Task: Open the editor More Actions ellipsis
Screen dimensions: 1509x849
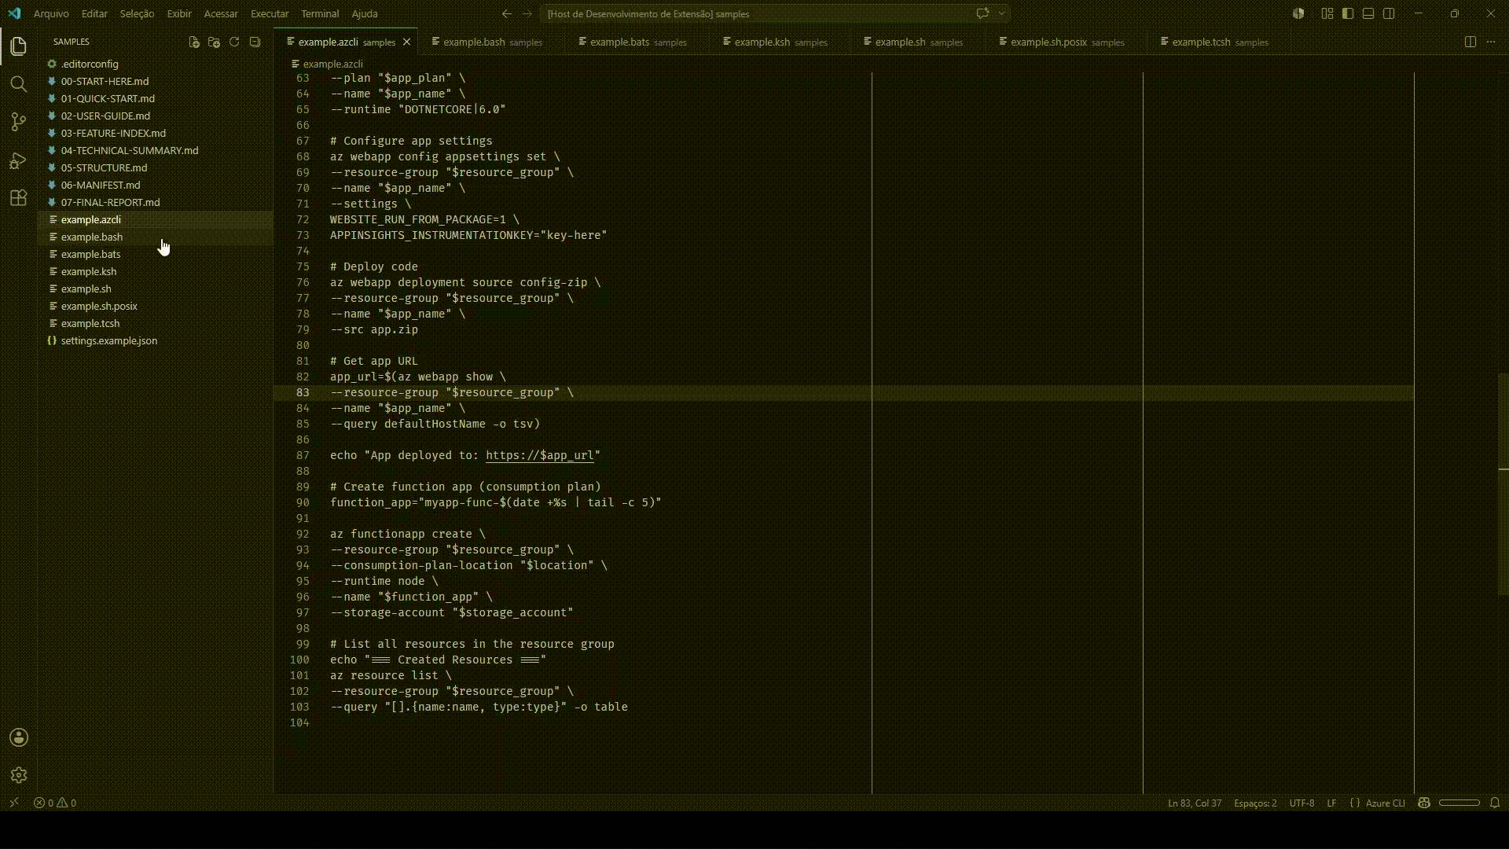Action: click(1491, 42)
